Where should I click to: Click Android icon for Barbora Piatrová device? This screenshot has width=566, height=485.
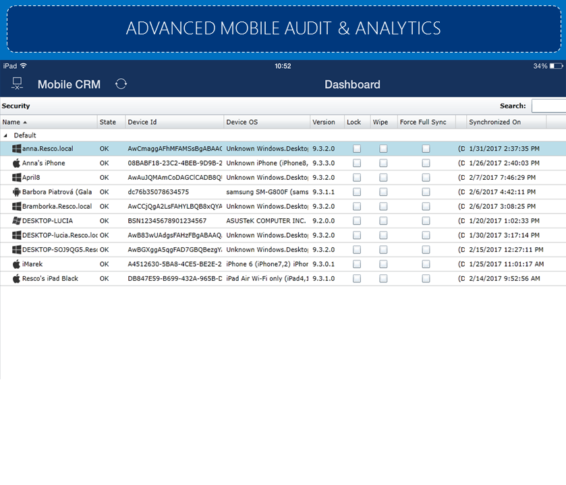[x=16, y=192]
